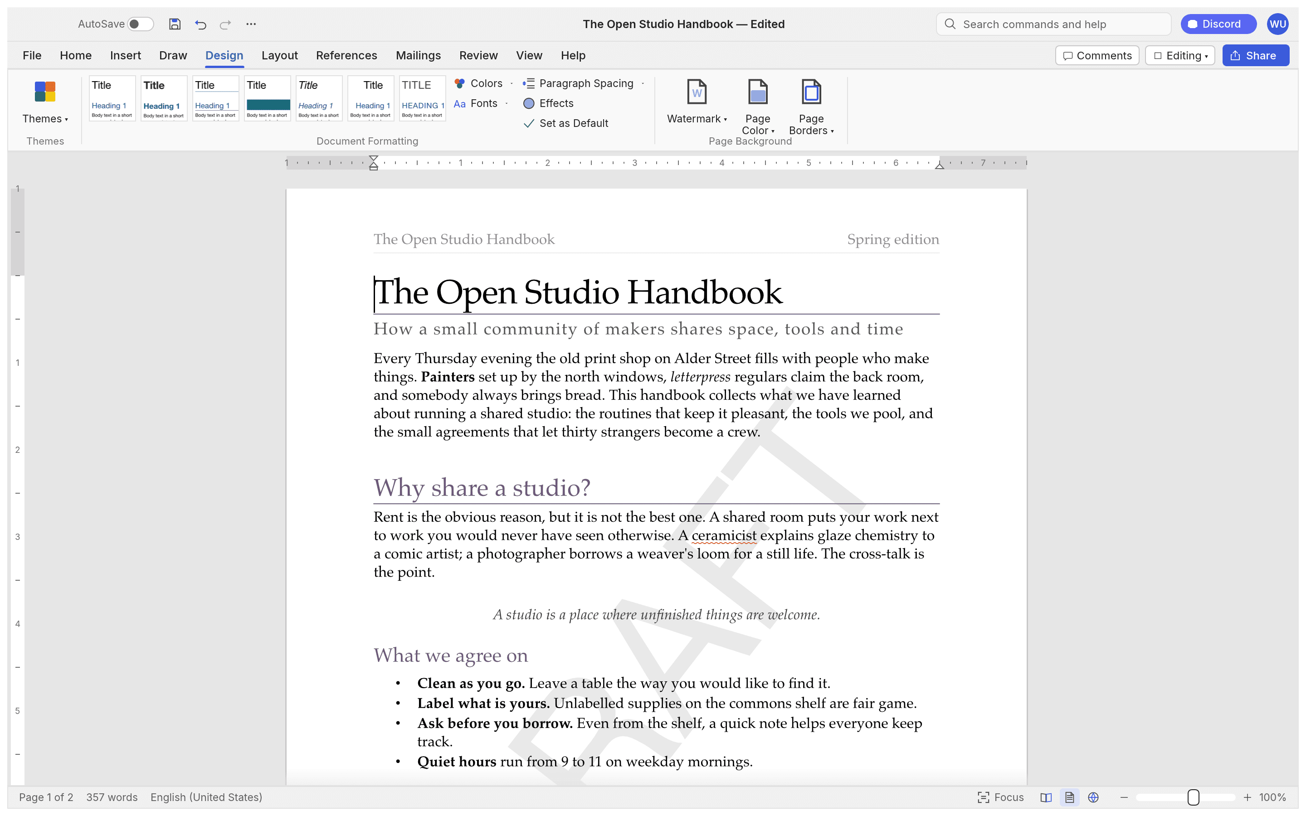This screenshot has width=1306, height=816.
Task: Click the Page 1 of 2 indicator
Action: coord(46,797)
